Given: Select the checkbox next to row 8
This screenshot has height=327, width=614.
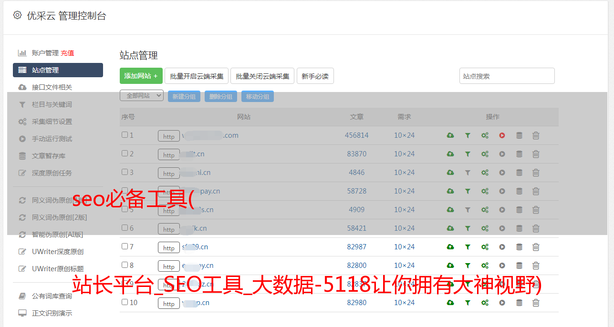Looking at the screenshot, I should pyautogui.click(x=125, y=265).
